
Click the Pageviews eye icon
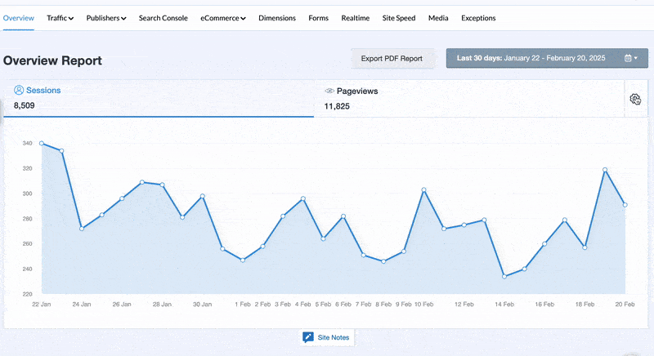point(329,91)
